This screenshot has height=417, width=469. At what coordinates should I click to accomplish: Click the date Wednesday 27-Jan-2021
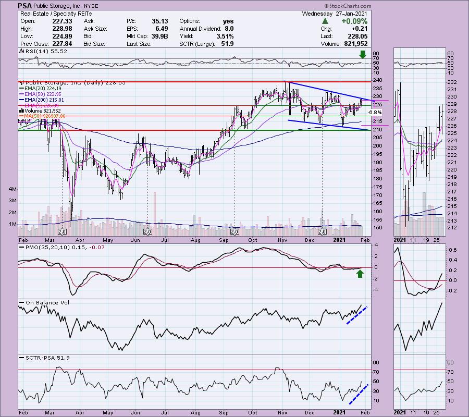(x=335, y=14)
